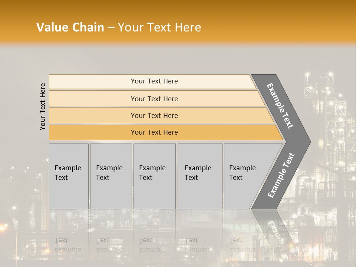Select the reflected text under the fifth box
The height and width of the screenshot is (267, 356).
242,245
